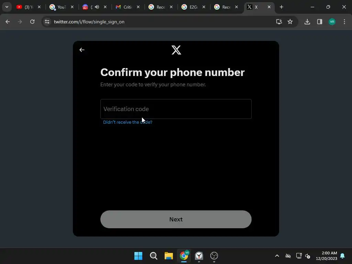Restore down the Chrome window
The height and width of the screenshot is (264, 352).
pyautogui.click(x=328, y=7)
